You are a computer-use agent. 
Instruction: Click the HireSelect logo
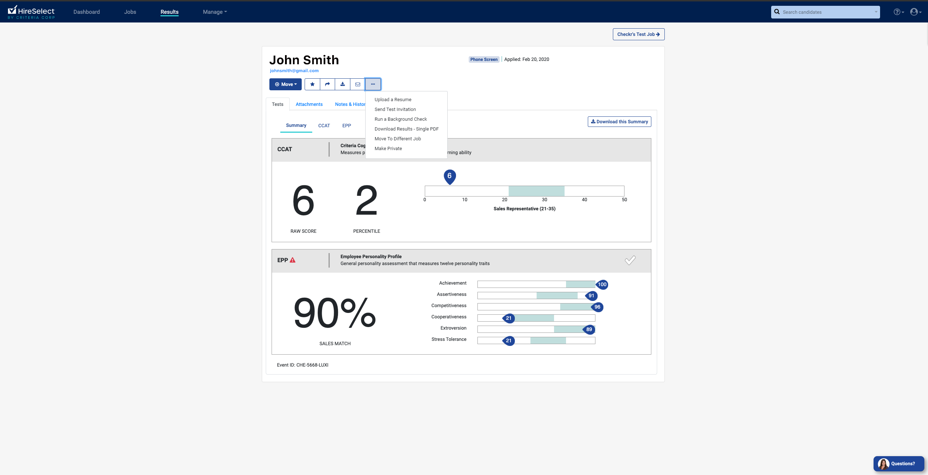[x=31, y=12]
